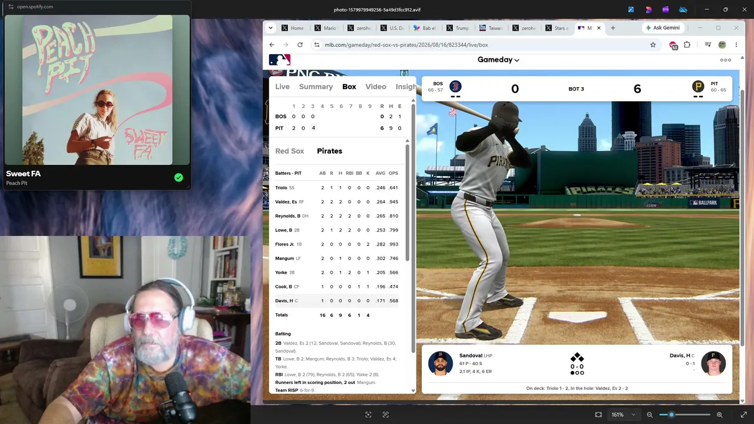The height and width of the screenshot is (424, 754).
Task: Open batter Davis, H player link
Action: pos(284,301)
